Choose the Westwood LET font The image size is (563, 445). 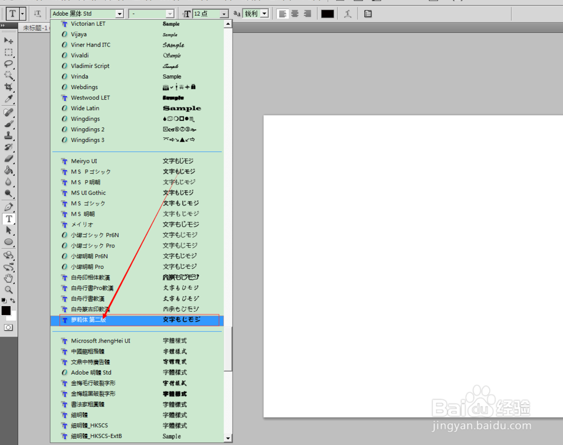pyautogui.click(x=137, y=98)
